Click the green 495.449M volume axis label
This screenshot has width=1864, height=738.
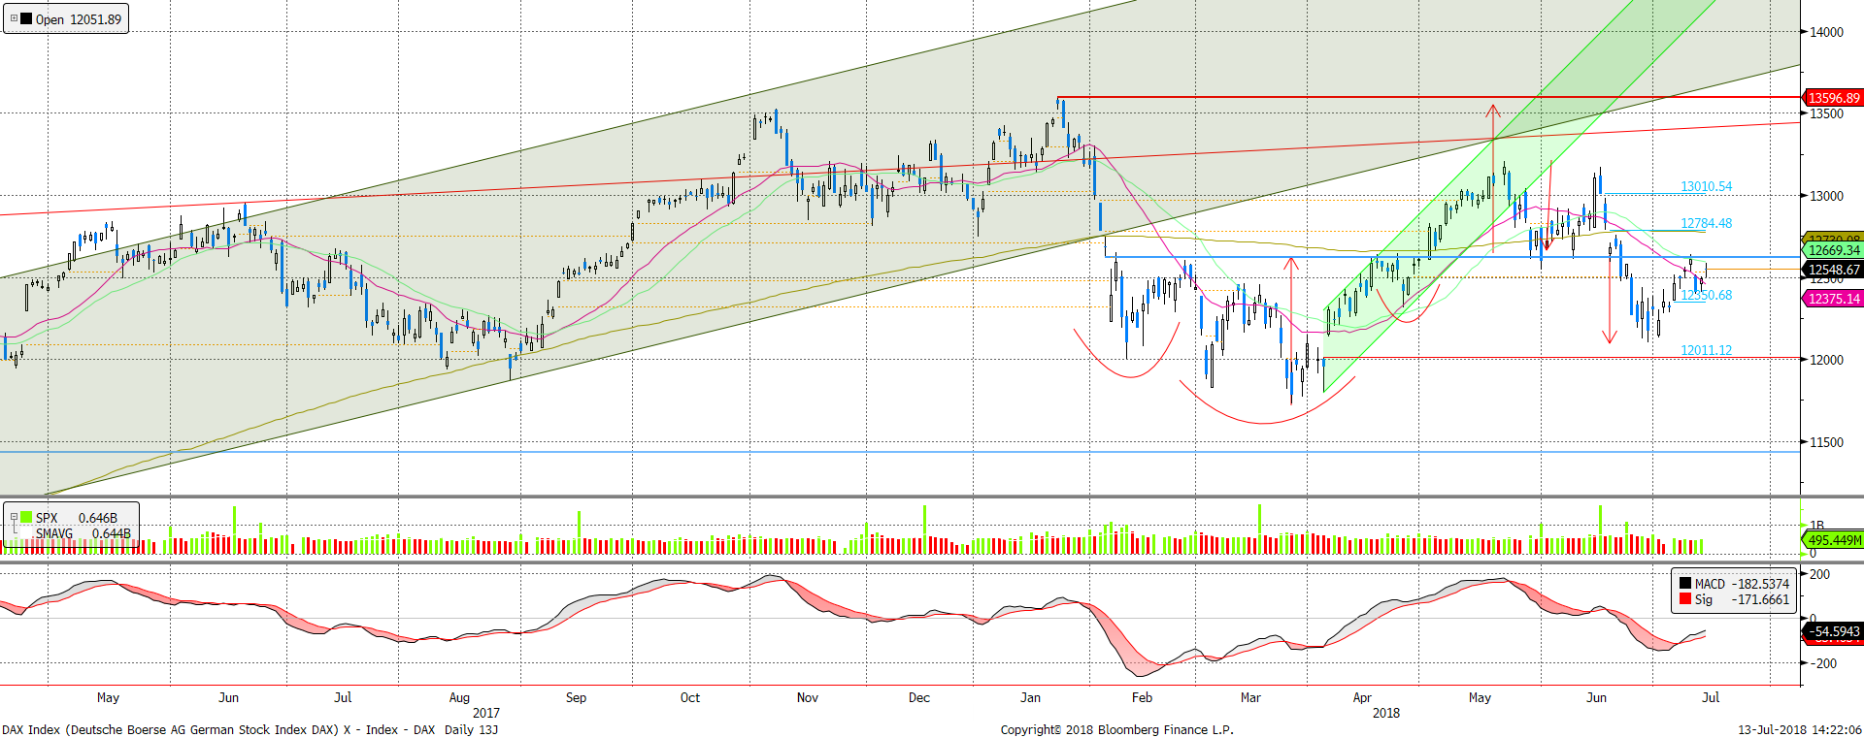pos(1834,540)
